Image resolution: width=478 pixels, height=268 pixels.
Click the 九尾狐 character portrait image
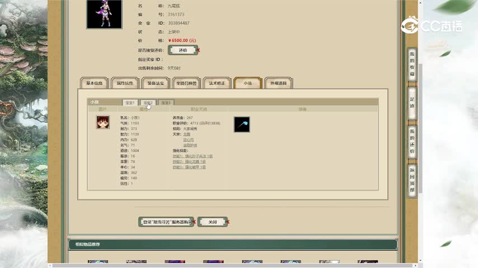(x=104, y=14)
